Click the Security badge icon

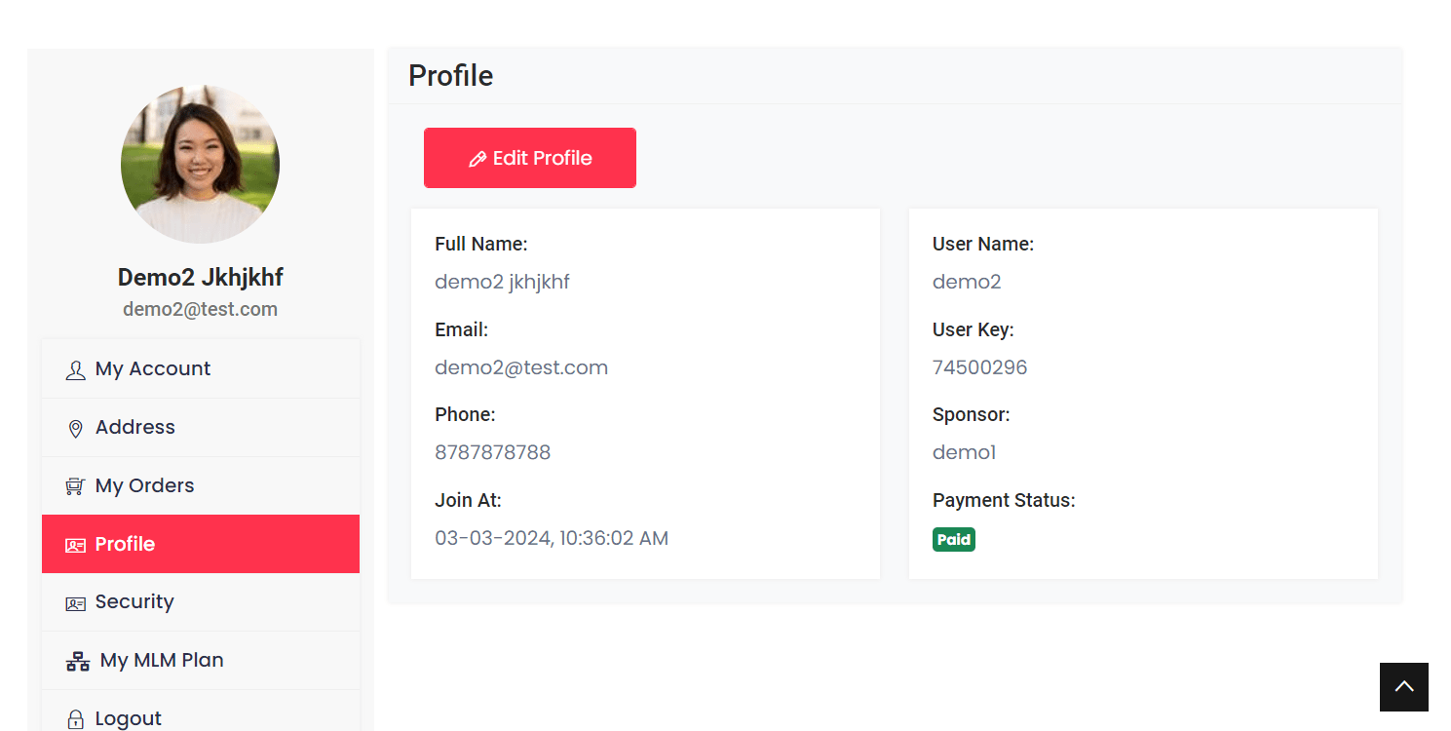75,602
